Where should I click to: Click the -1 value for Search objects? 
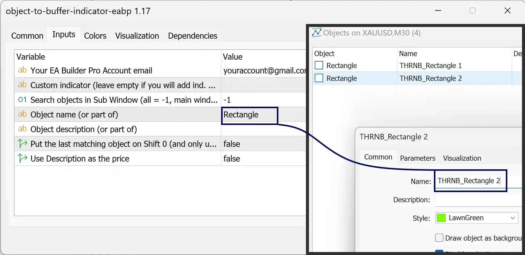[x=264, y=100]
